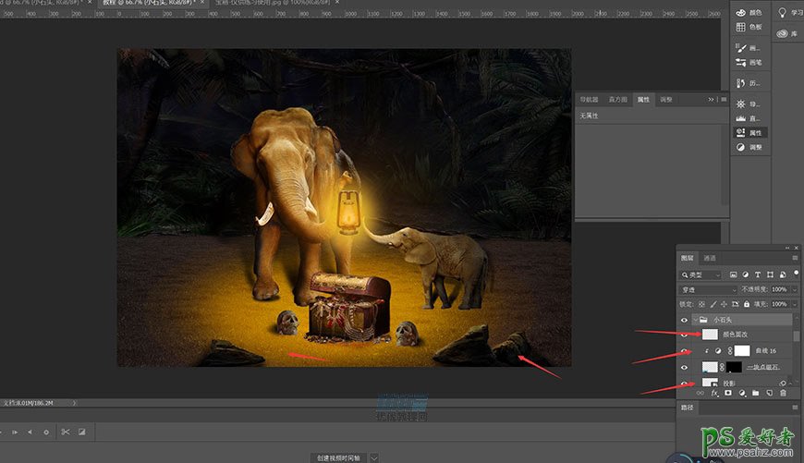Open the 历史记录 (History) panel icon
Image resolution: width=804 pixels, height=463 pixels.
[x=741, y=83]
